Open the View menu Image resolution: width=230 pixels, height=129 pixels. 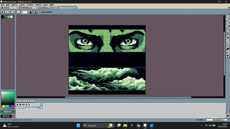pos(45,5)
